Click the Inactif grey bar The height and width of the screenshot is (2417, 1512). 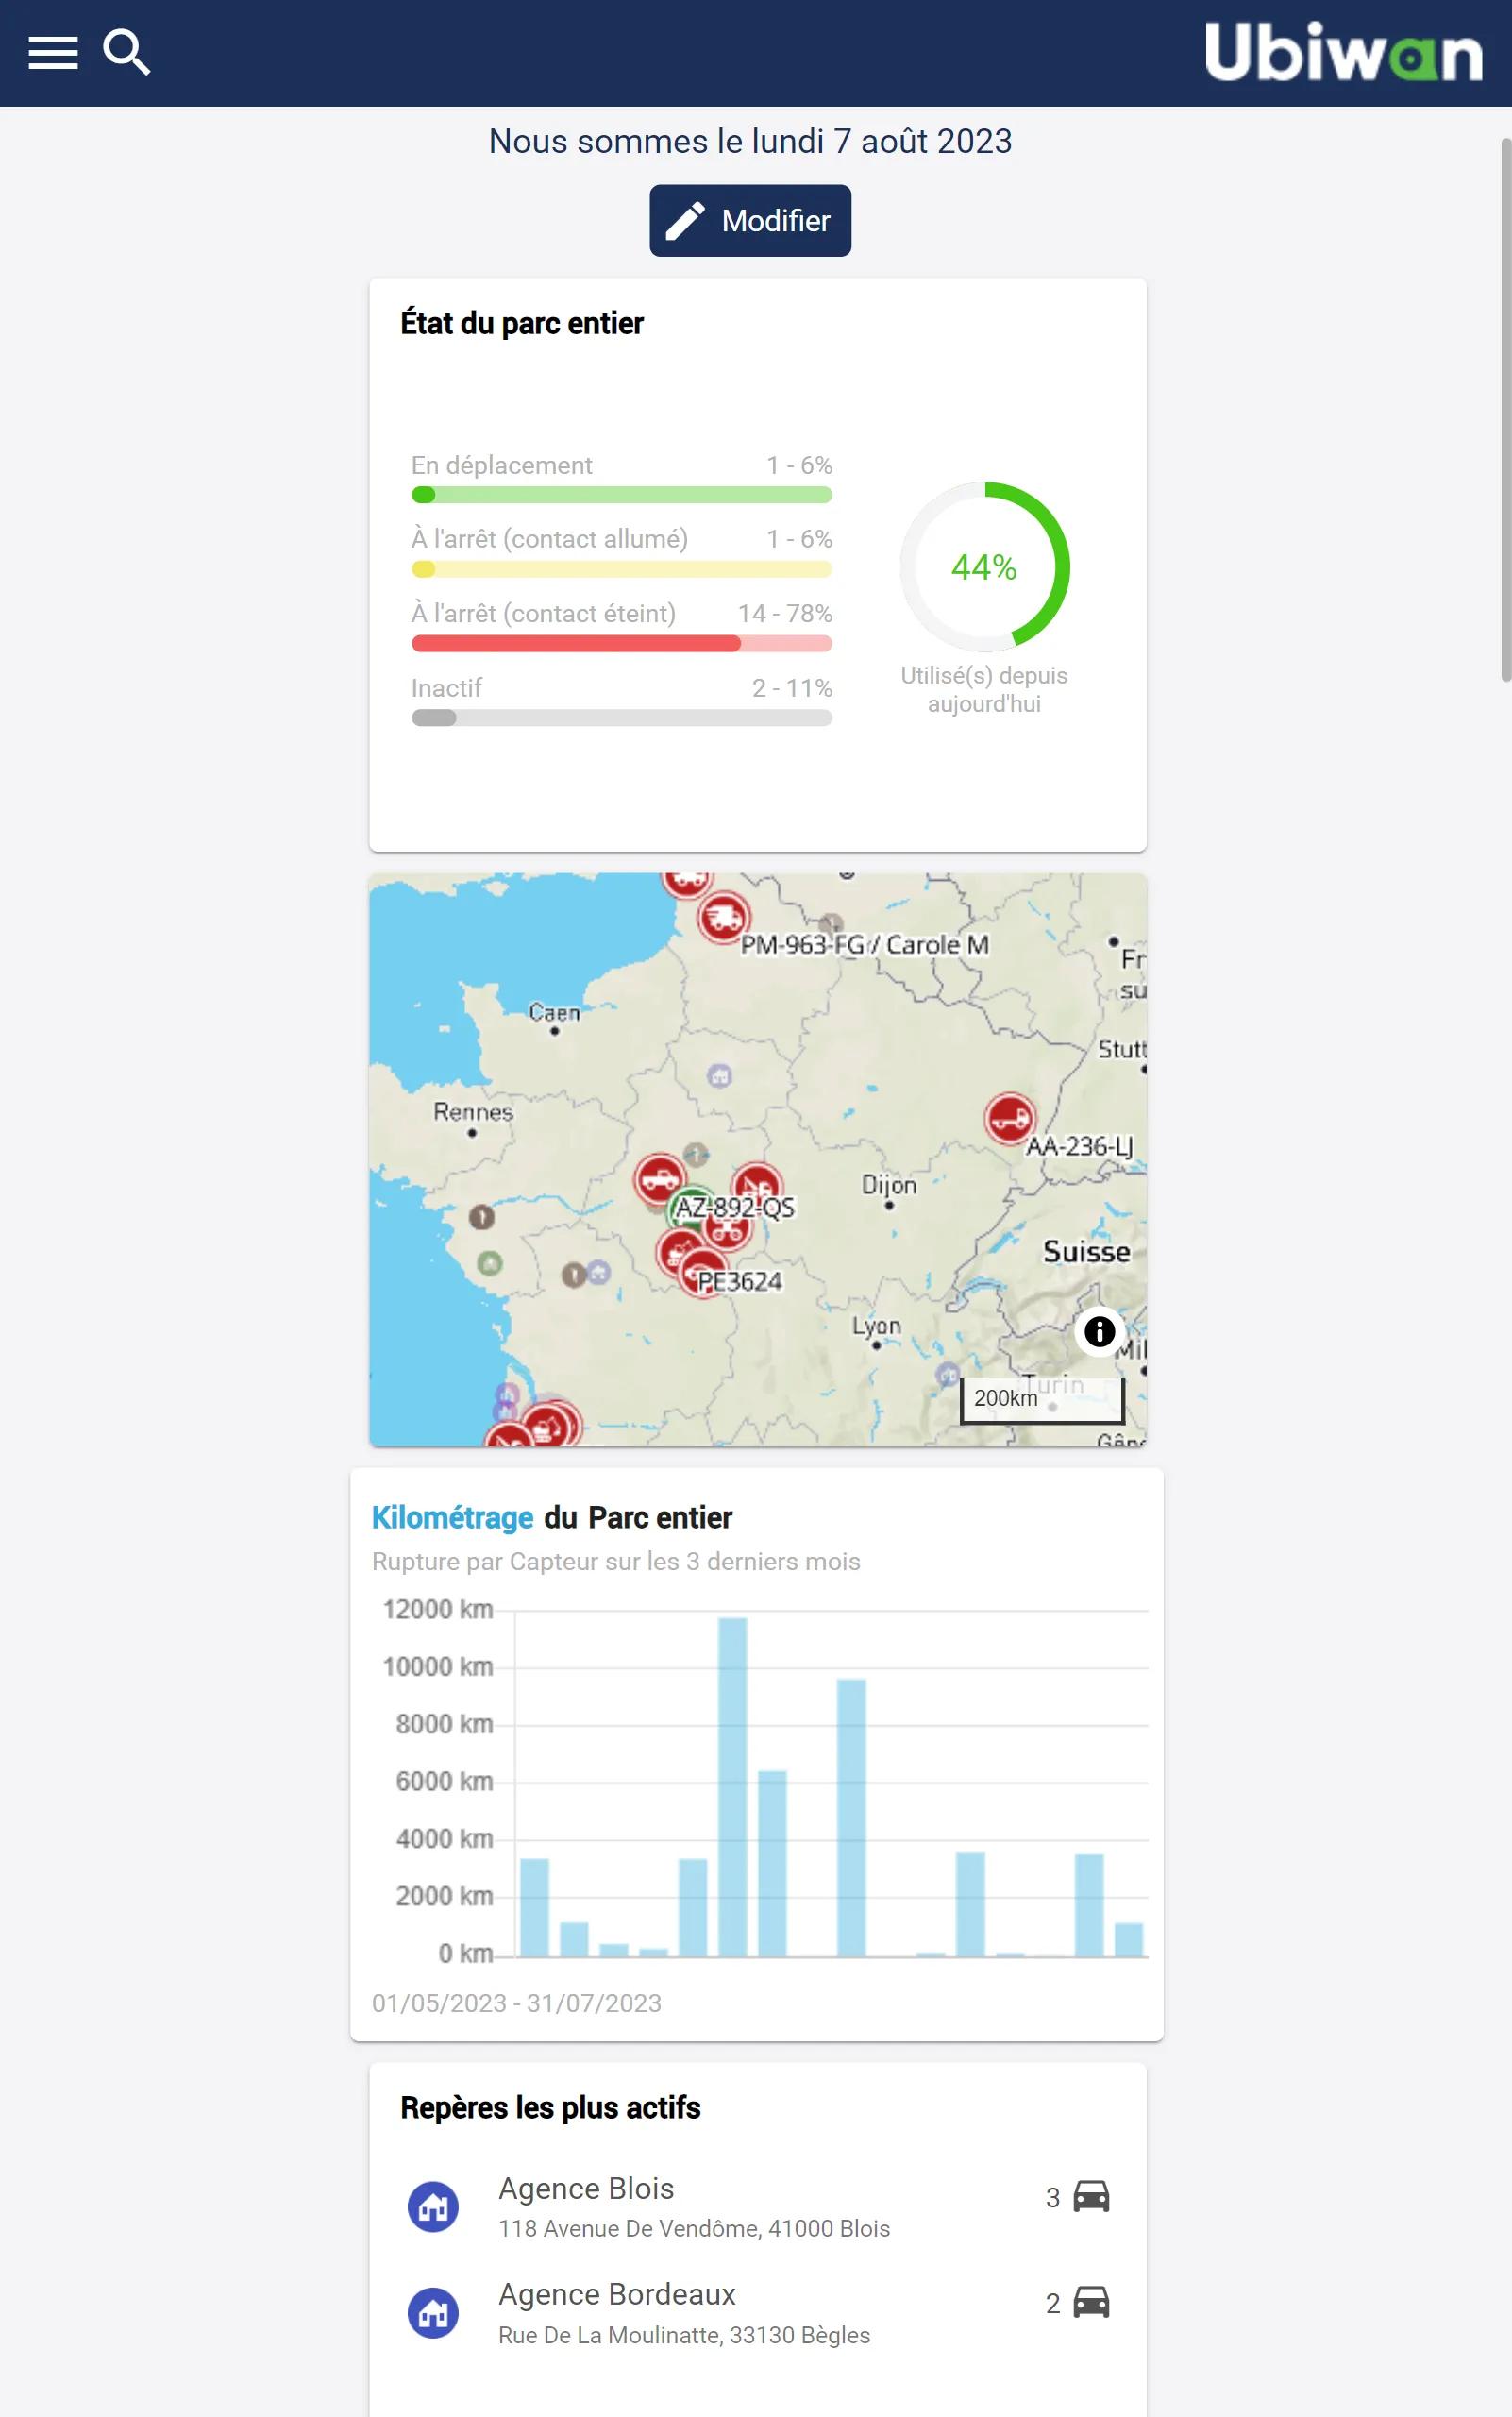621,718
